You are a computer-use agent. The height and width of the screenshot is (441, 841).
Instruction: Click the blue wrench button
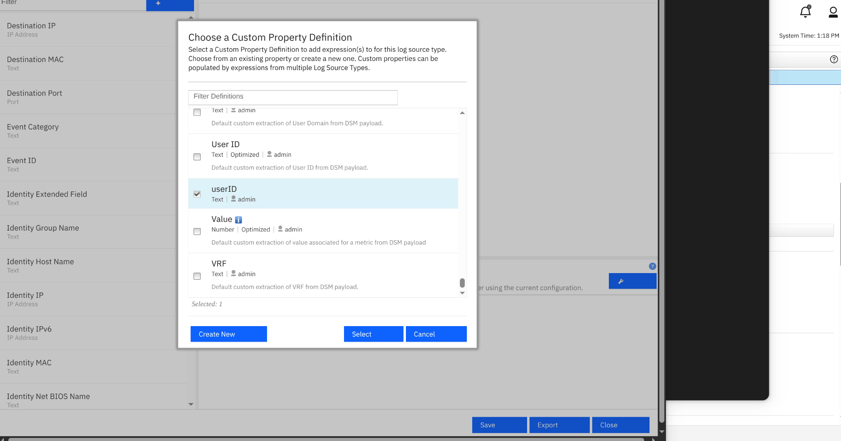(632, 281)
